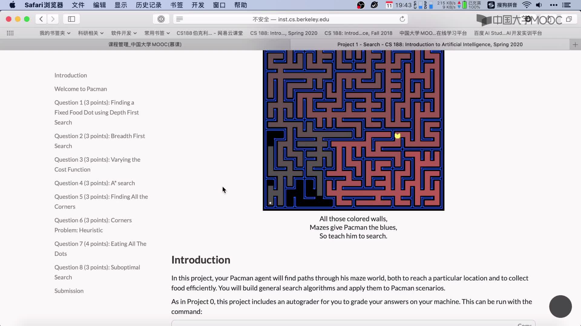This screenshot has width=581, height=326.
Task: Add a new tab with plus icon
Action: [x=575, y=45]
